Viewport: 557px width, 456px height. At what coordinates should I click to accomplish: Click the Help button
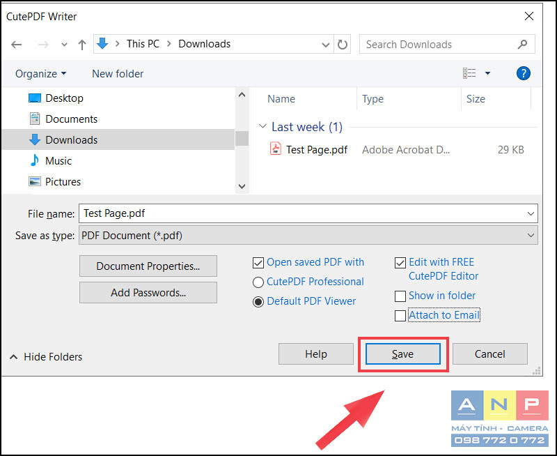[316, 354]
